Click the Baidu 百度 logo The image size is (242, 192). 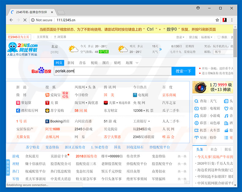[x=41, y=70]
